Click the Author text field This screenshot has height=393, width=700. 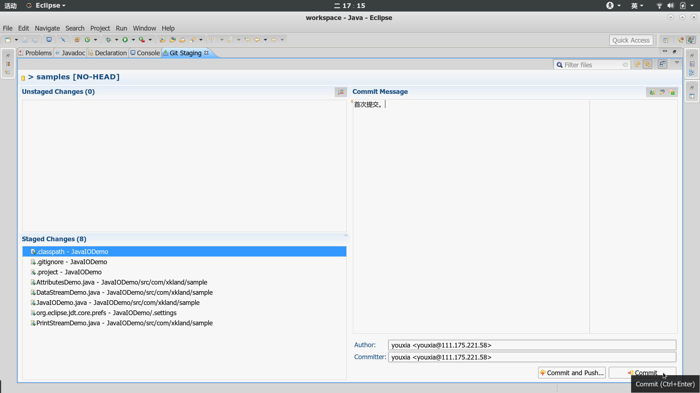(x=532, y=345)
